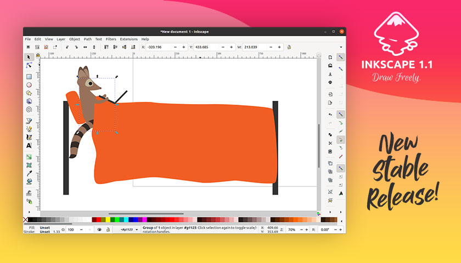Select the Gradient tool
Screen dimensions: 461x263
click(x=29, y=157)
